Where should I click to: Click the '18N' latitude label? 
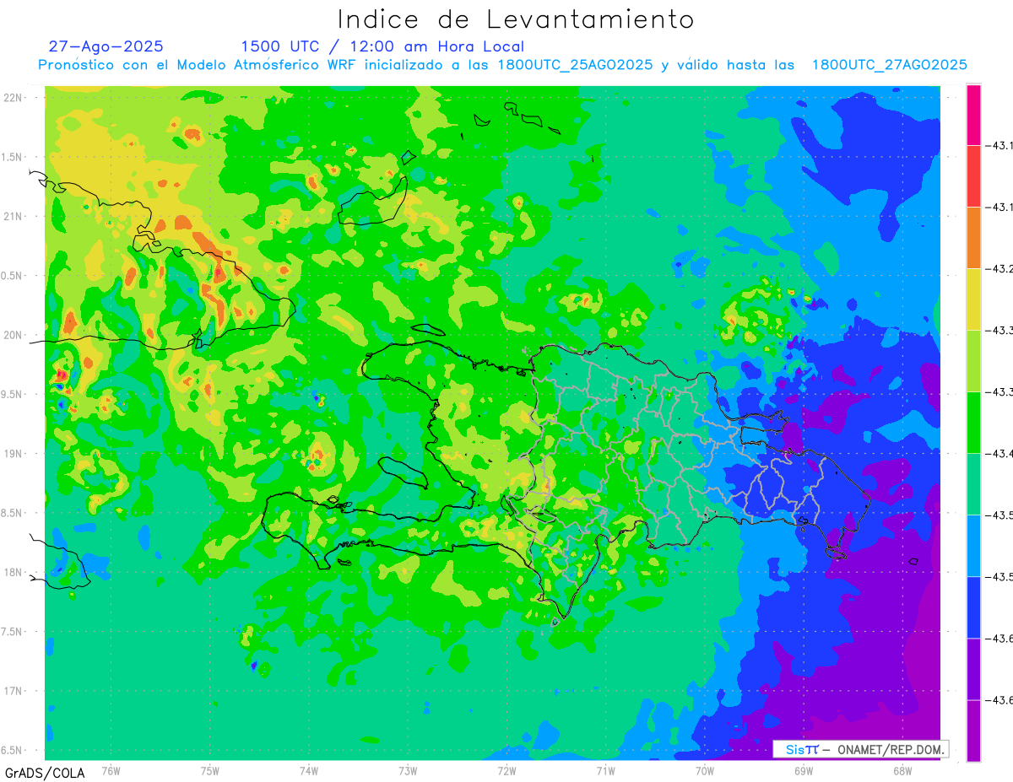[14, 572]
